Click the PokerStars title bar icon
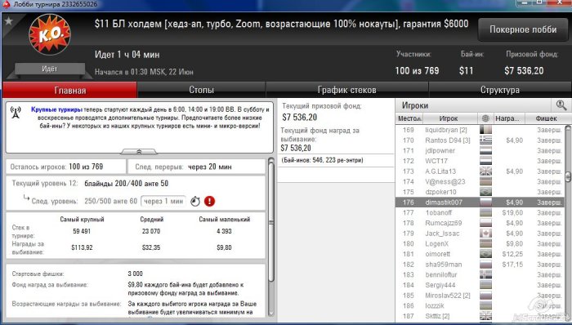 pyautogui.click(x=6, y=4)
